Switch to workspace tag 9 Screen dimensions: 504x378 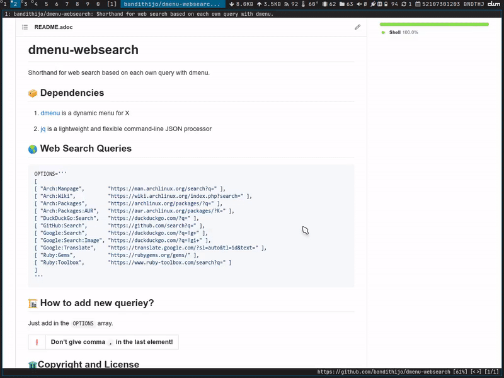click(x=88, y=4)
